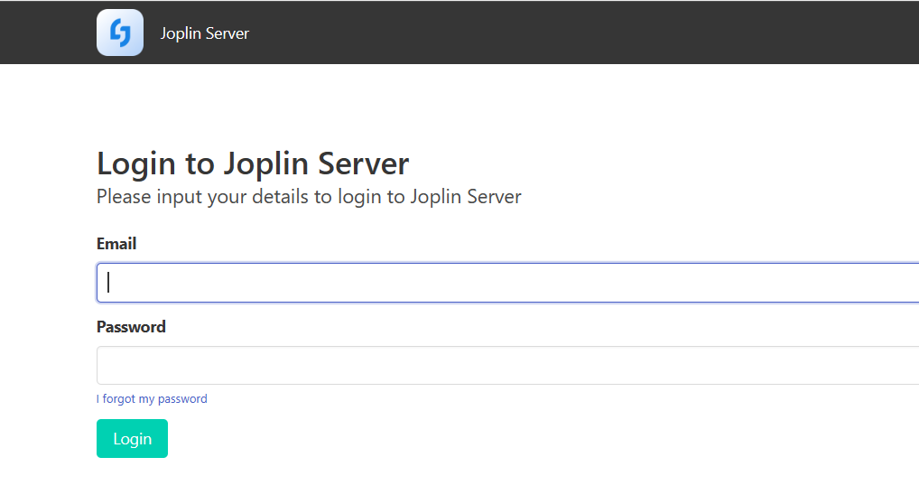Image resolution: width=919 pixels, height=504 pixels.
Task: Click the Email field label
Action: click(116, 244)
